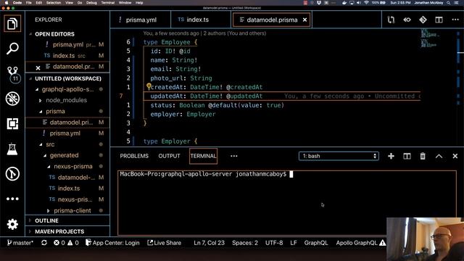Split the terminal panel
464x261 pixels.
click(407, 156)
